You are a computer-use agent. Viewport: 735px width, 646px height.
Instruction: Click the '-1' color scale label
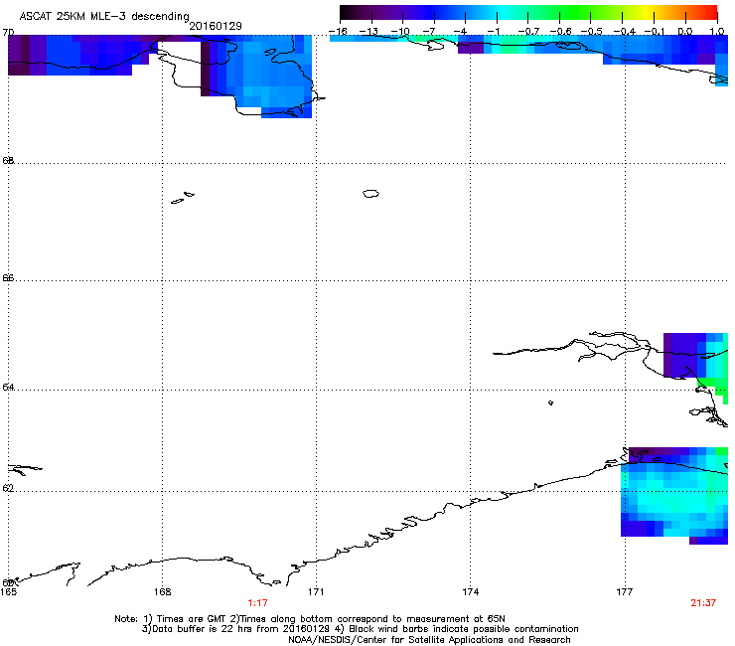tap(495, 32)
